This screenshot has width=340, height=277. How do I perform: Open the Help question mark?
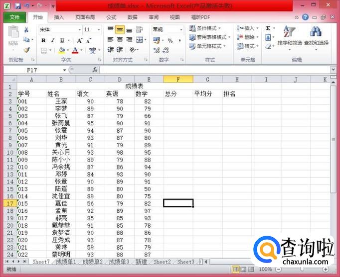point(305,17)
